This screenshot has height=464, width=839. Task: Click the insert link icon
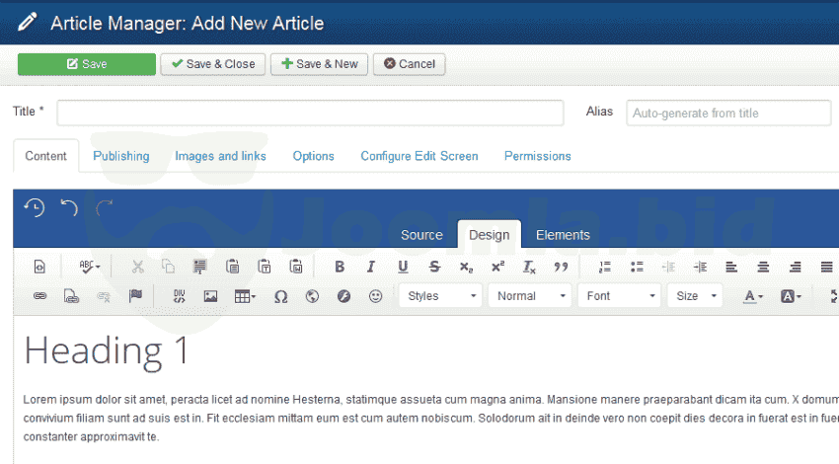coord(39,296)
